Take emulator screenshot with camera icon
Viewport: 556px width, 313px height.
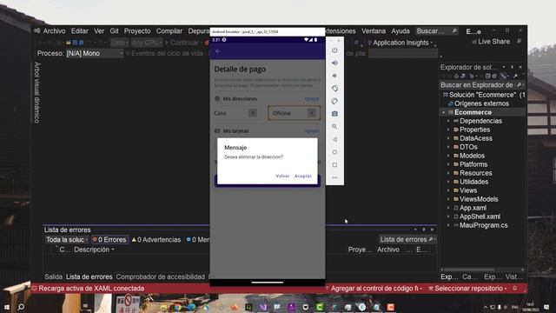[x=334, y=114]
